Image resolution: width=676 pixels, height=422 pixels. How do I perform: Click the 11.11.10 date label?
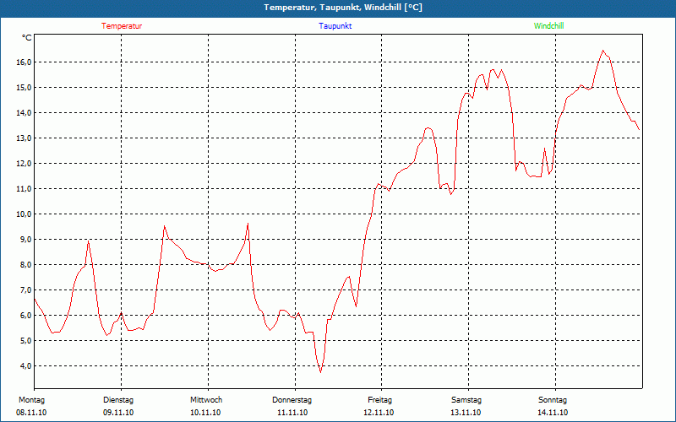point(292,413)
